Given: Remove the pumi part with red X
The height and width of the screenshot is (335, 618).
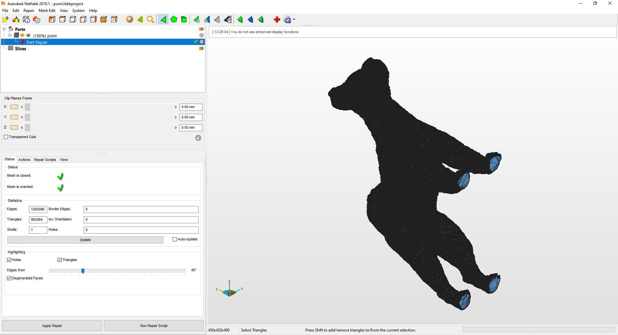Looking at the screenshot, I should pyautogui.click(x=201, y=35).
